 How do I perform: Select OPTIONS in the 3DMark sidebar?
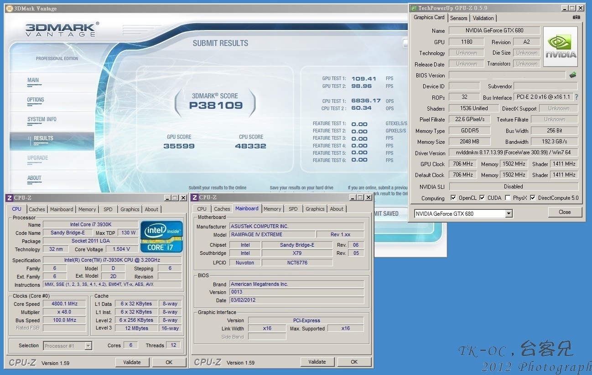point(36,100)
